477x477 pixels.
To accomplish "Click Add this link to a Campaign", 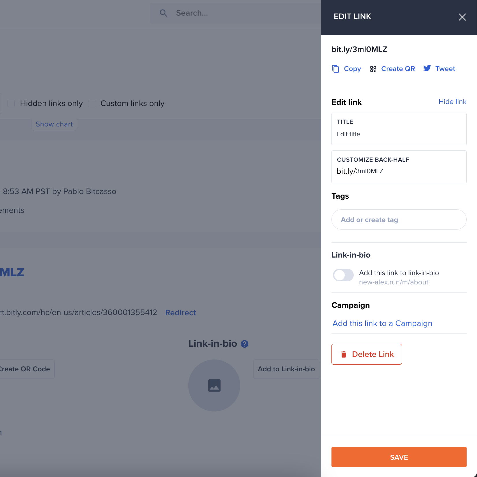I will 382,323.
